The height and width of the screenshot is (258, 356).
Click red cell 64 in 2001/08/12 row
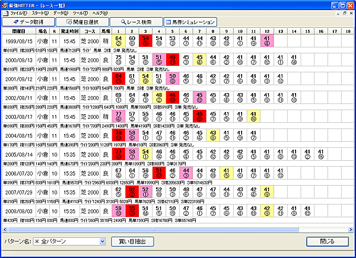(118, 78)
